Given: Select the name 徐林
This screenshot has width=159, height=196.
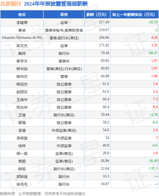Looking at the screenshot, I should tap(22, 146).
